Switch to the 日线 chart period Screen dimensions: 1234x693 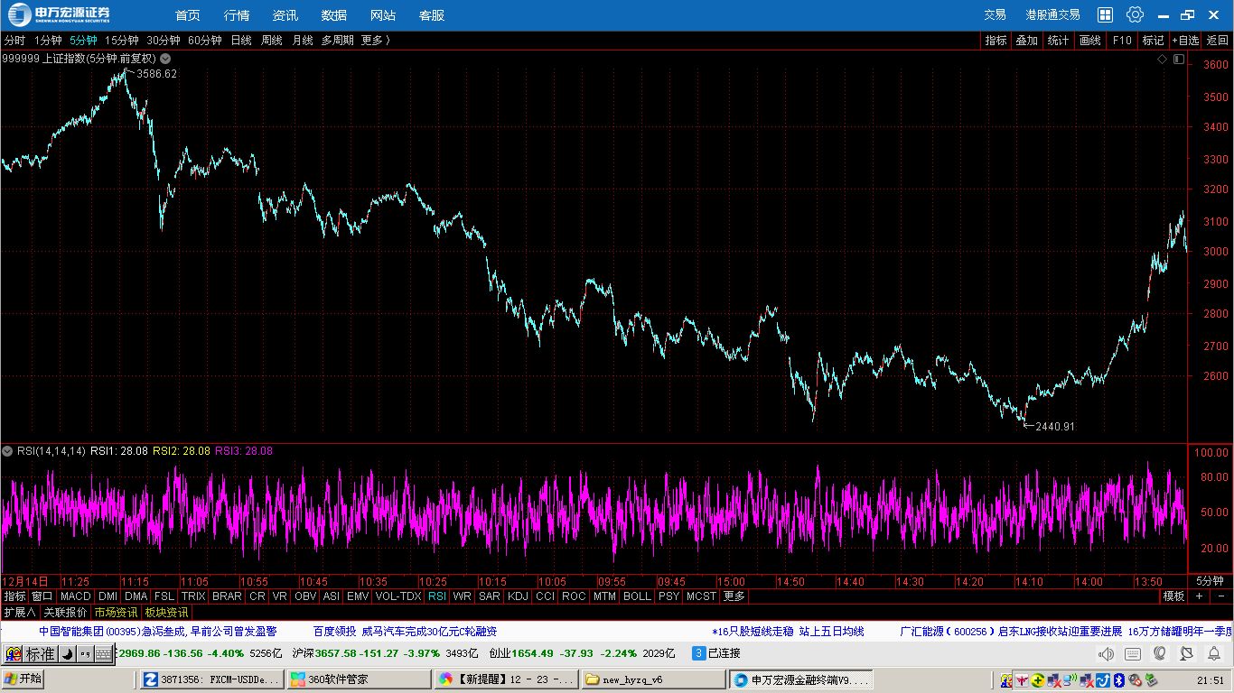pyautogui.click(x=241, y=40)
